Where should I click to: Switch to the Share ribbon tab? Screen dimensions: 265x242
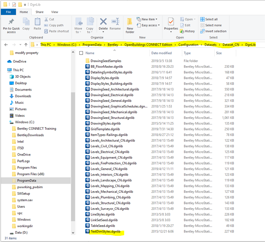pyautogui.click(x=40, y=12)
